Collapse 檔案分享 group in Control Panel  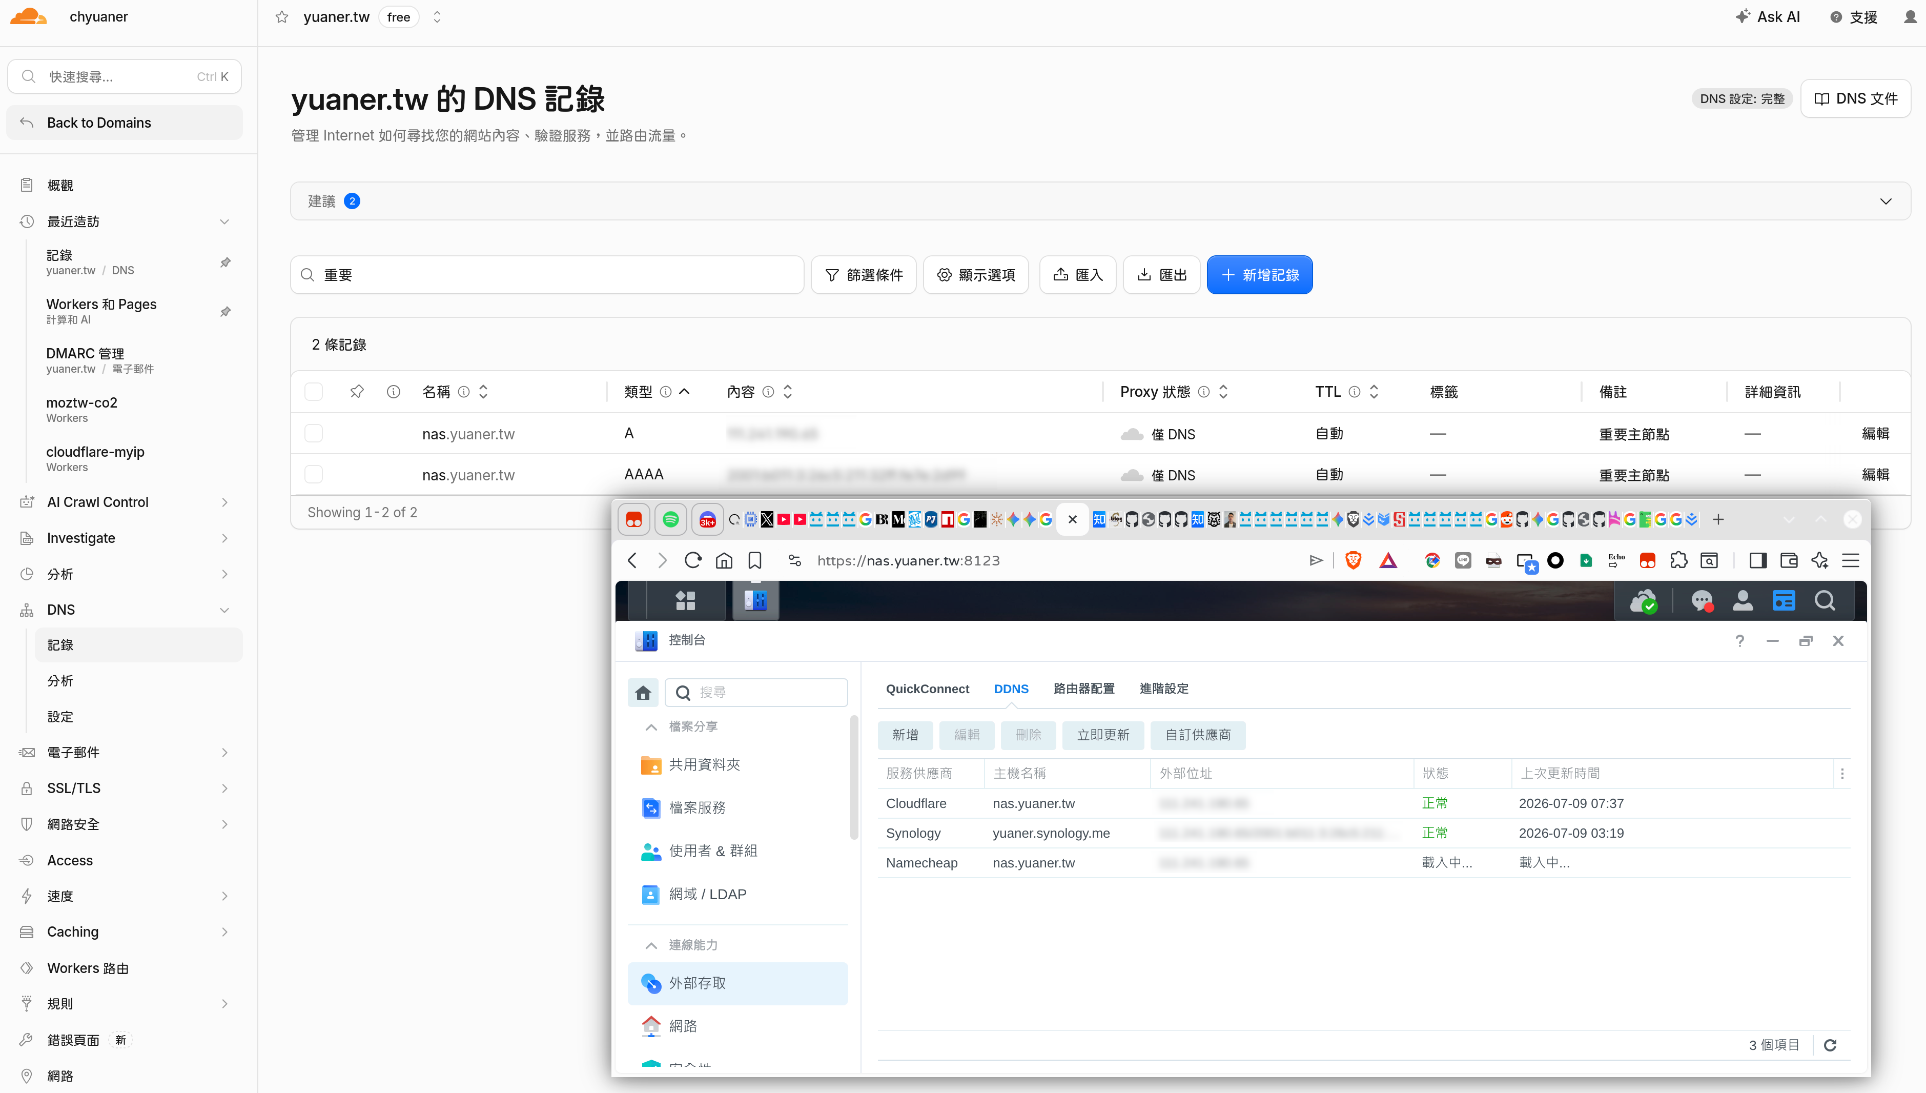651,726
